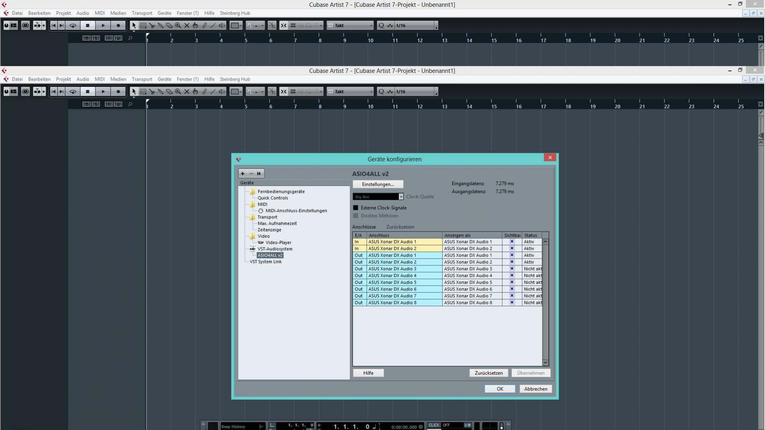Toggle Snap to Zero Crossing in lower toolbar
The image size is (765, 430).
click(272, 92)
